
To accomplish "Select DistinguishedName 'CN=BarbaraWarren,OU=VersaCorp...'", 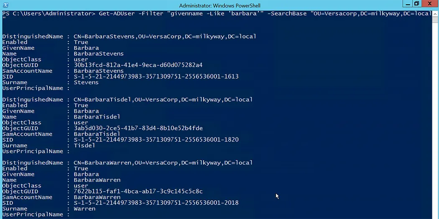I will pos(163,162).
